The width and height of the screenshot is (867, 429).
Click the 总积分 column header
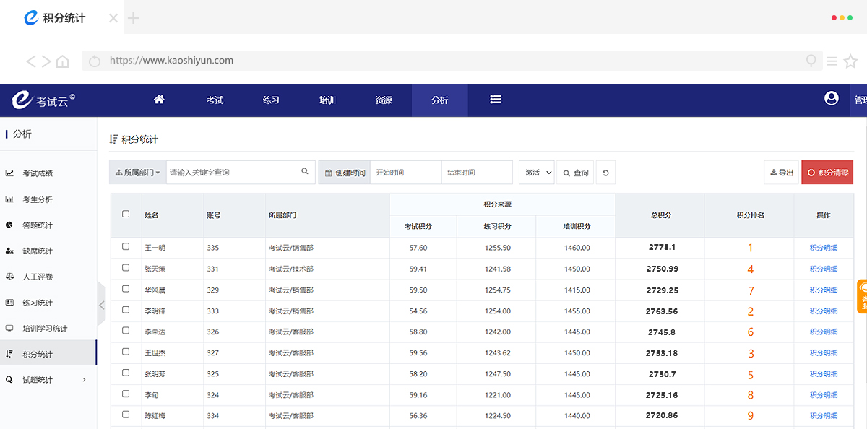[x=661, y=215]
